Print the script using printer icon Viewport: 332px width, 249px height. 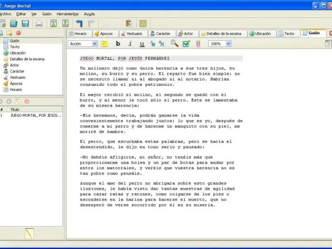[x=39, y=23]
